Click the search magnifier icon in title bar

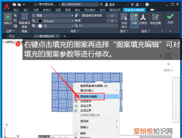pos(101,5)
